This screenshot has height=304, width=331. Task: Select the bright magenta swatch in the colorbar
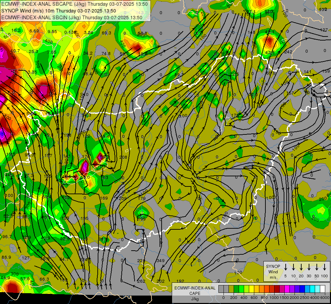tap(287, 289)
